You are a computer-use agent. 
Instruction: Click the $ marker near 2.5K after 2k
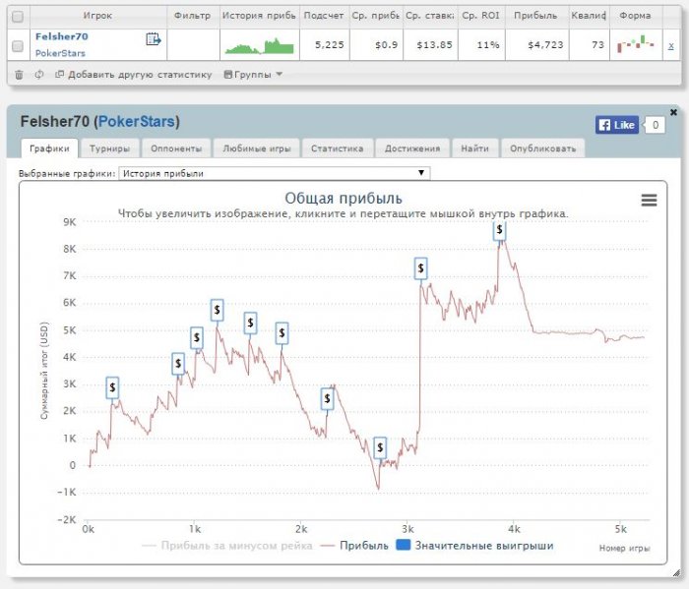[x=328, y=398]
